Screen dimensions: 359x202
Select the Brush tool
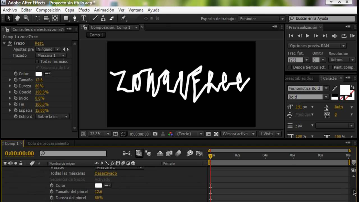(x=95, y=18)
